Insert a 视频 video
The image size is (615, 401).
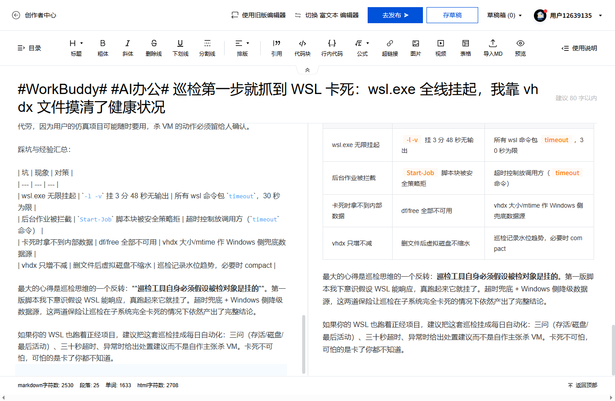pyautogui.click(x=441, y=48)
